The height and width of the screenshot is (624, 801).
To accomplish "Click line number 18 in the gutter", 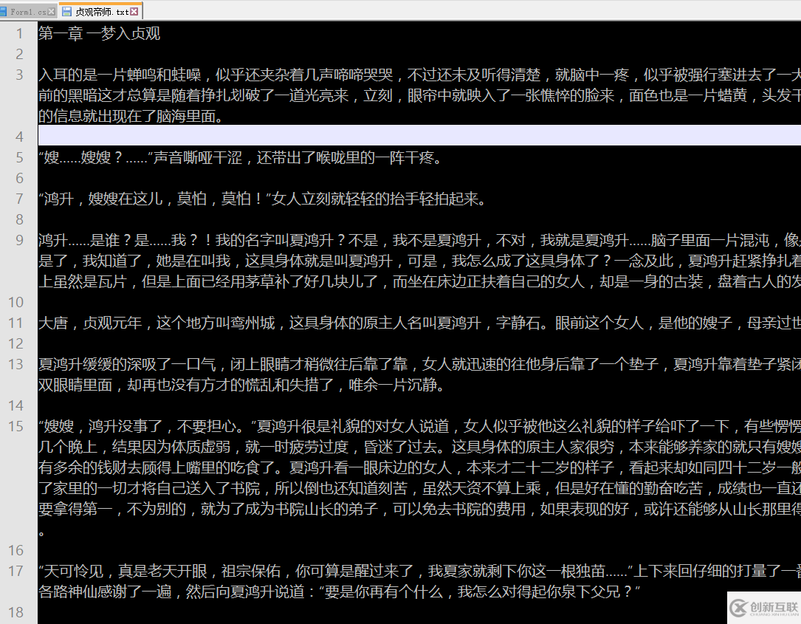I will point(18,612).
